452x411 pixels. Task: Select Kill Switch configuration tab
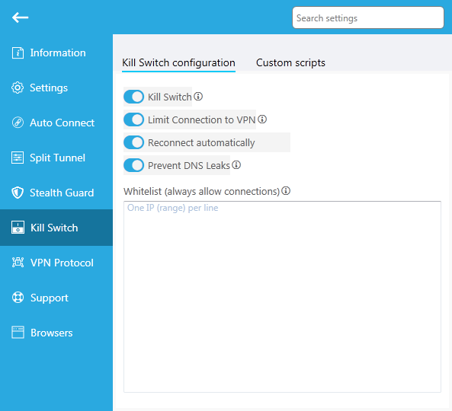click(x=178, y=62)
